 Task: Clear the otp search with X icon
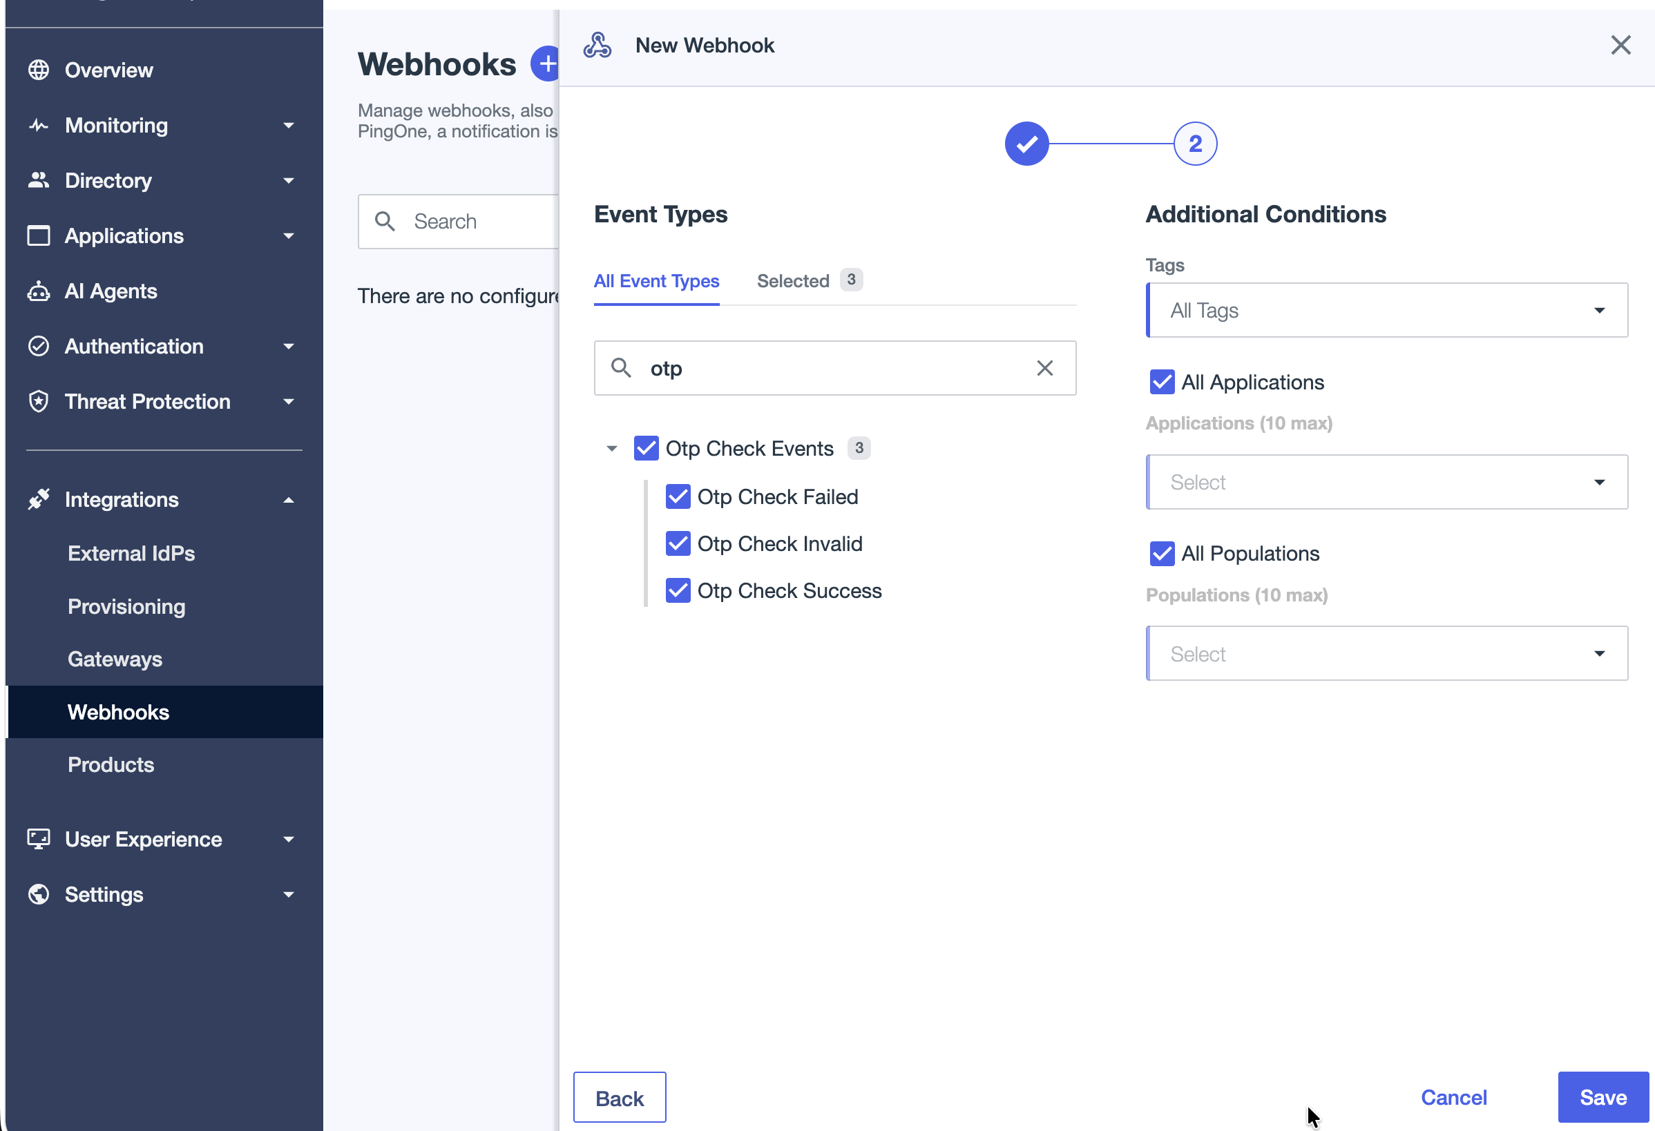(1044, 368)
